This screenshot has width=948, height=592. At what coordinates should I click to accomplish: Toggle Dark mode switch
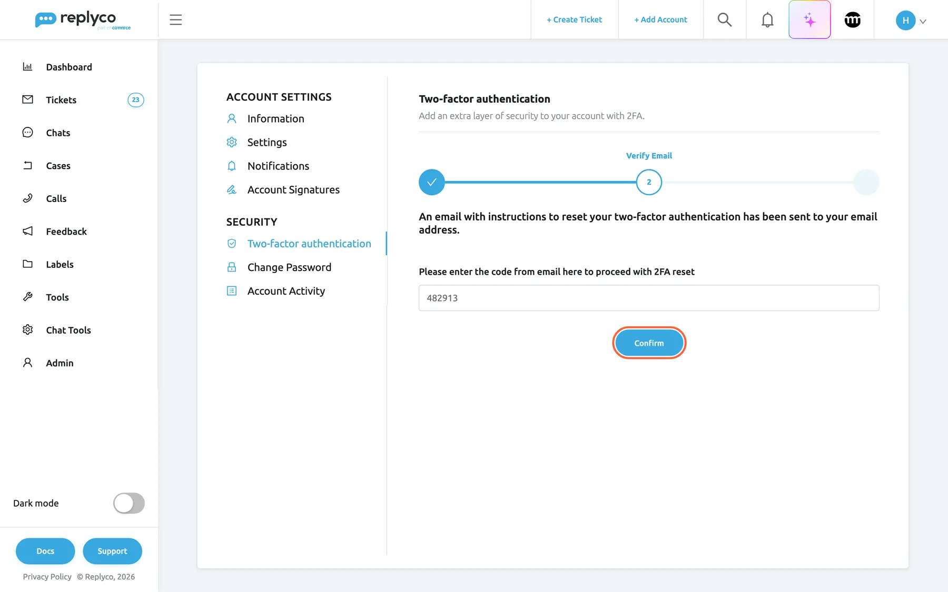point(129,503)
